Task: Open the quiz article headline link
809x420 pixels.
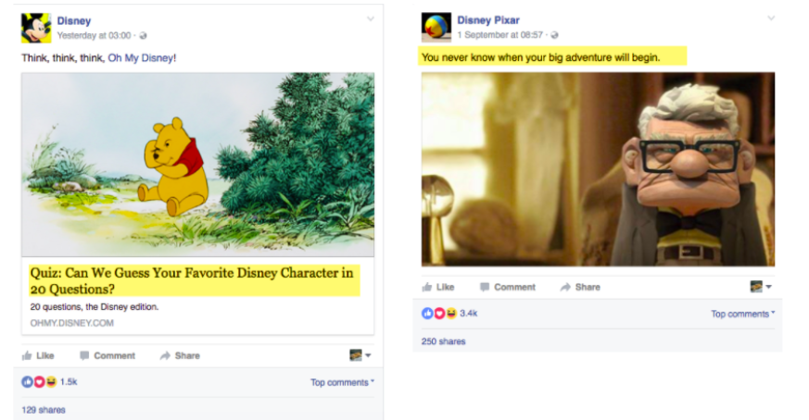Action: (x=192, y=281)
